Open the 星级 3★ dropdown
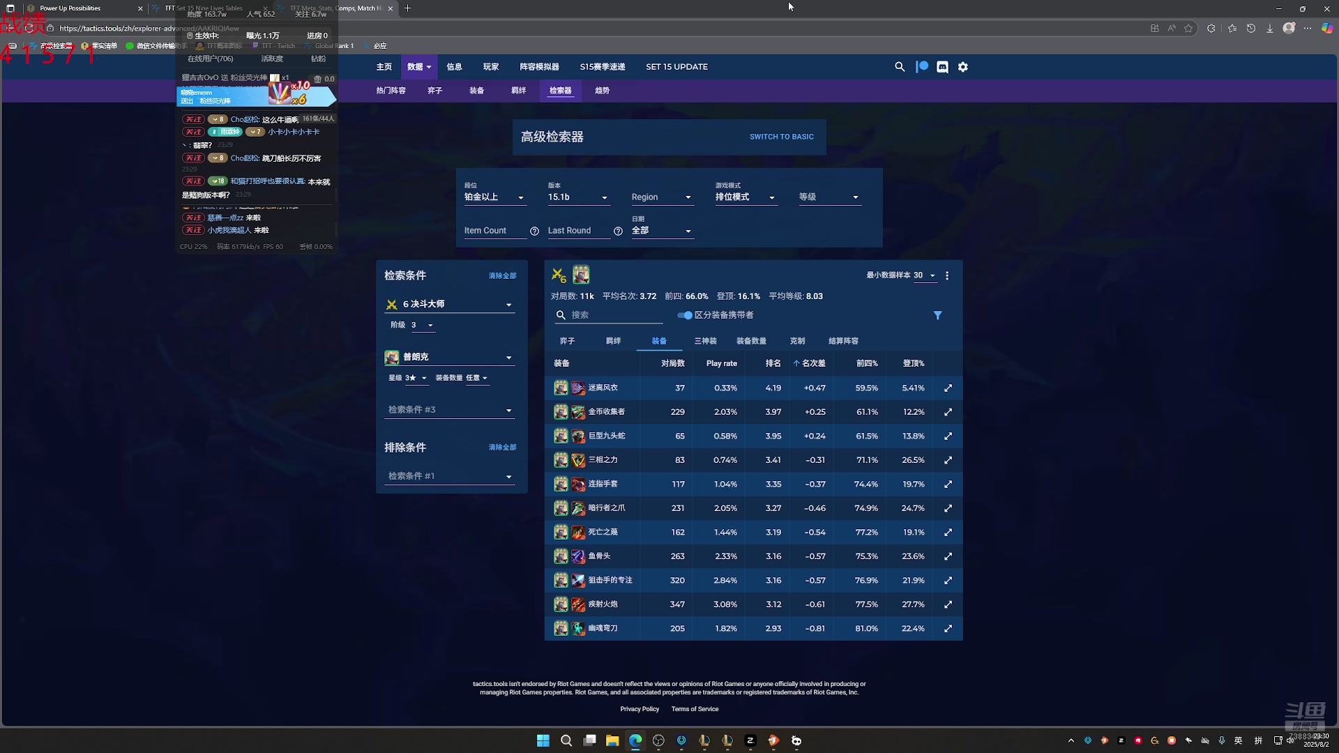The image size is (1339, 753). point(416,378)
